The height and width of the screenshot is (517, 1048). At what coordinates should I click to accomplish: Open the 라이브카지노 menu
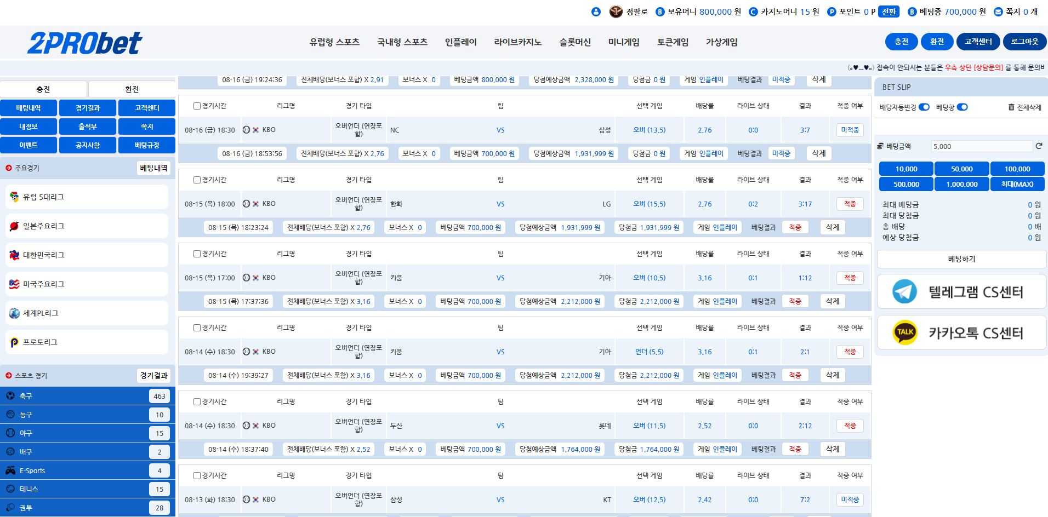[517, 42]
